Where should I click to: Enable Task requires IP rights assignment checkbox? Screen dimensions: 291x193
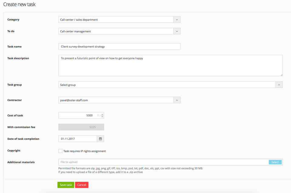[x=61, y=151]
